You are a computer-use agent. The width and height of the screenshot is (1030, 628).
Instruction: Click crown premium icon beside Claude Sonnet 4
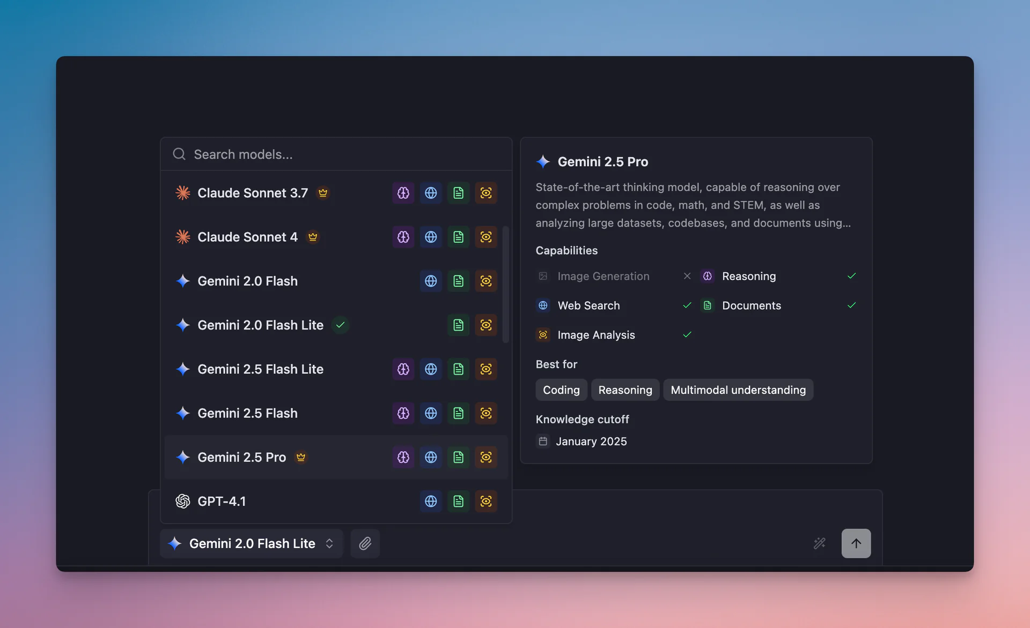(313, 236)
